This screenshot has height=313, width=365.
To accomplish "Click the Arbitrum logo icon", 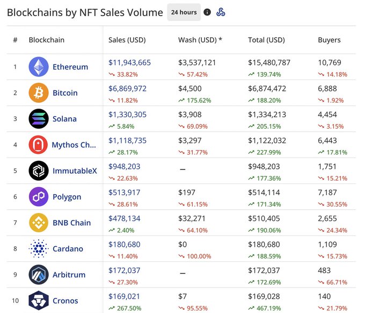I will point(39,274).
